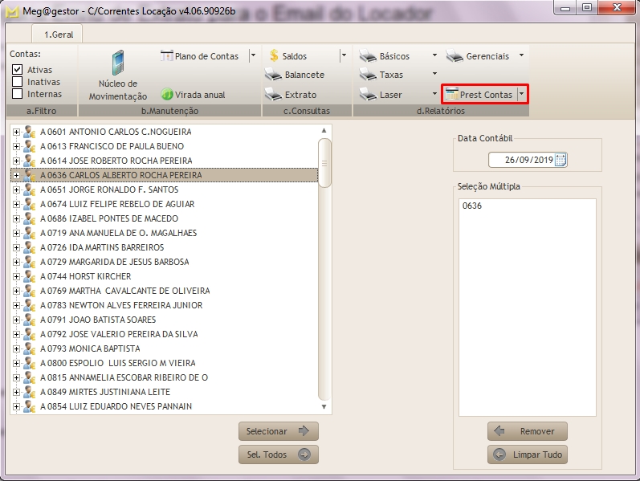The width and height of the screenshot is (640, 481).
Task: Expand the Prest Contas dropdown arrow
Action: click(521, 95)
